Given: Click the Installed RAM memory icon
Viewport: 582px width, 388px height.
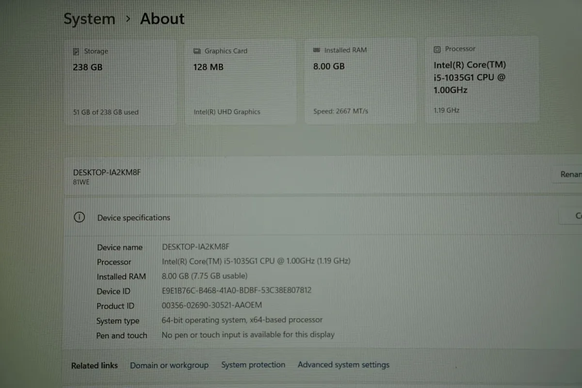Looking at the screenshot, I should pos(318,49).
